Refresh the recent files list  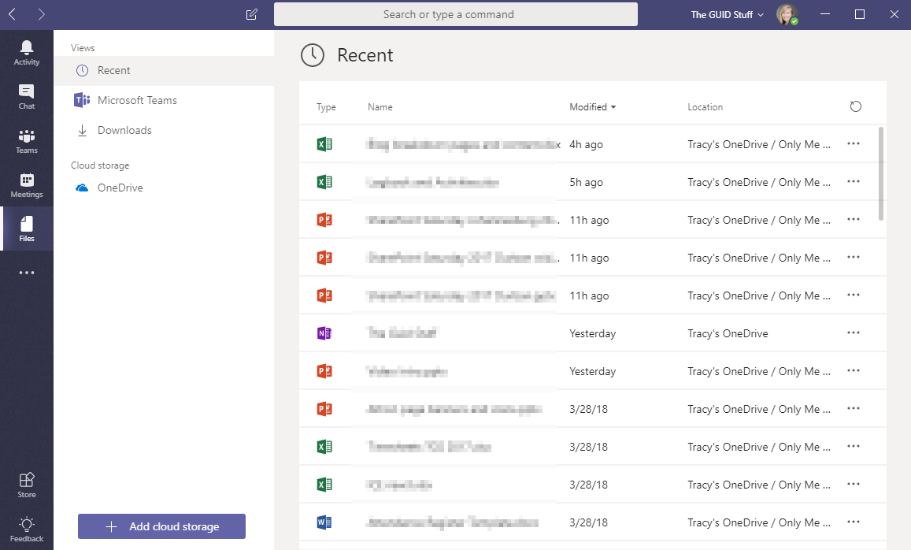(x=856, y=106)
